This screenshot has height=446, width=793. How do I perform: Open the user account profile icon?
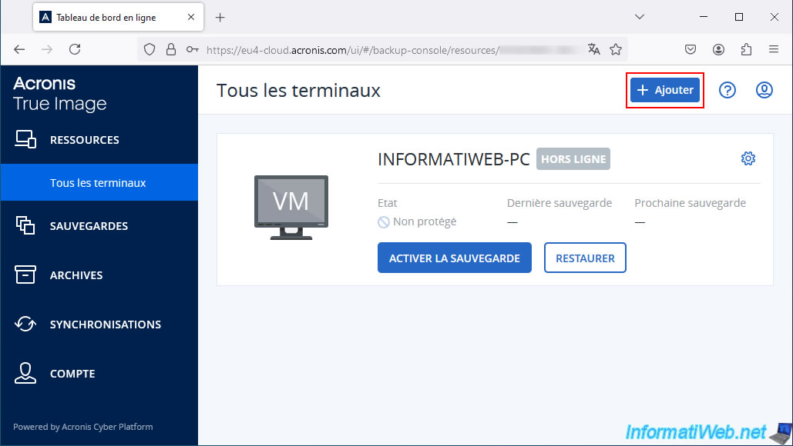click(x=764, y=90)
